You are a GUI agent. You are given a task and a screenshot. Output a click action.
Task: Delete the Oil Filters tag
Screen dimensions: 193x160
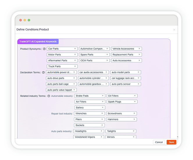[135, 96]
